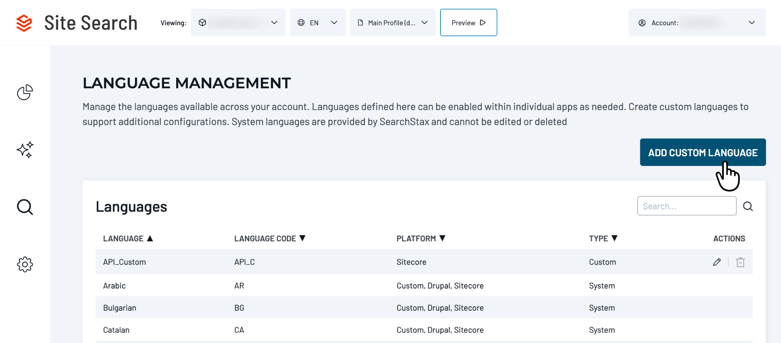Viewport: 781px width, 343px height.
Task: Click the CA language code cell
Action: click(x=239, y=330)
